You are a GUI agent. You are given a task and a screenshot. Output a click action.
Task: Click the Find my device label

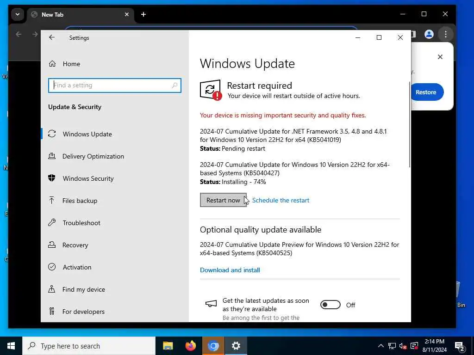point(84,289)
